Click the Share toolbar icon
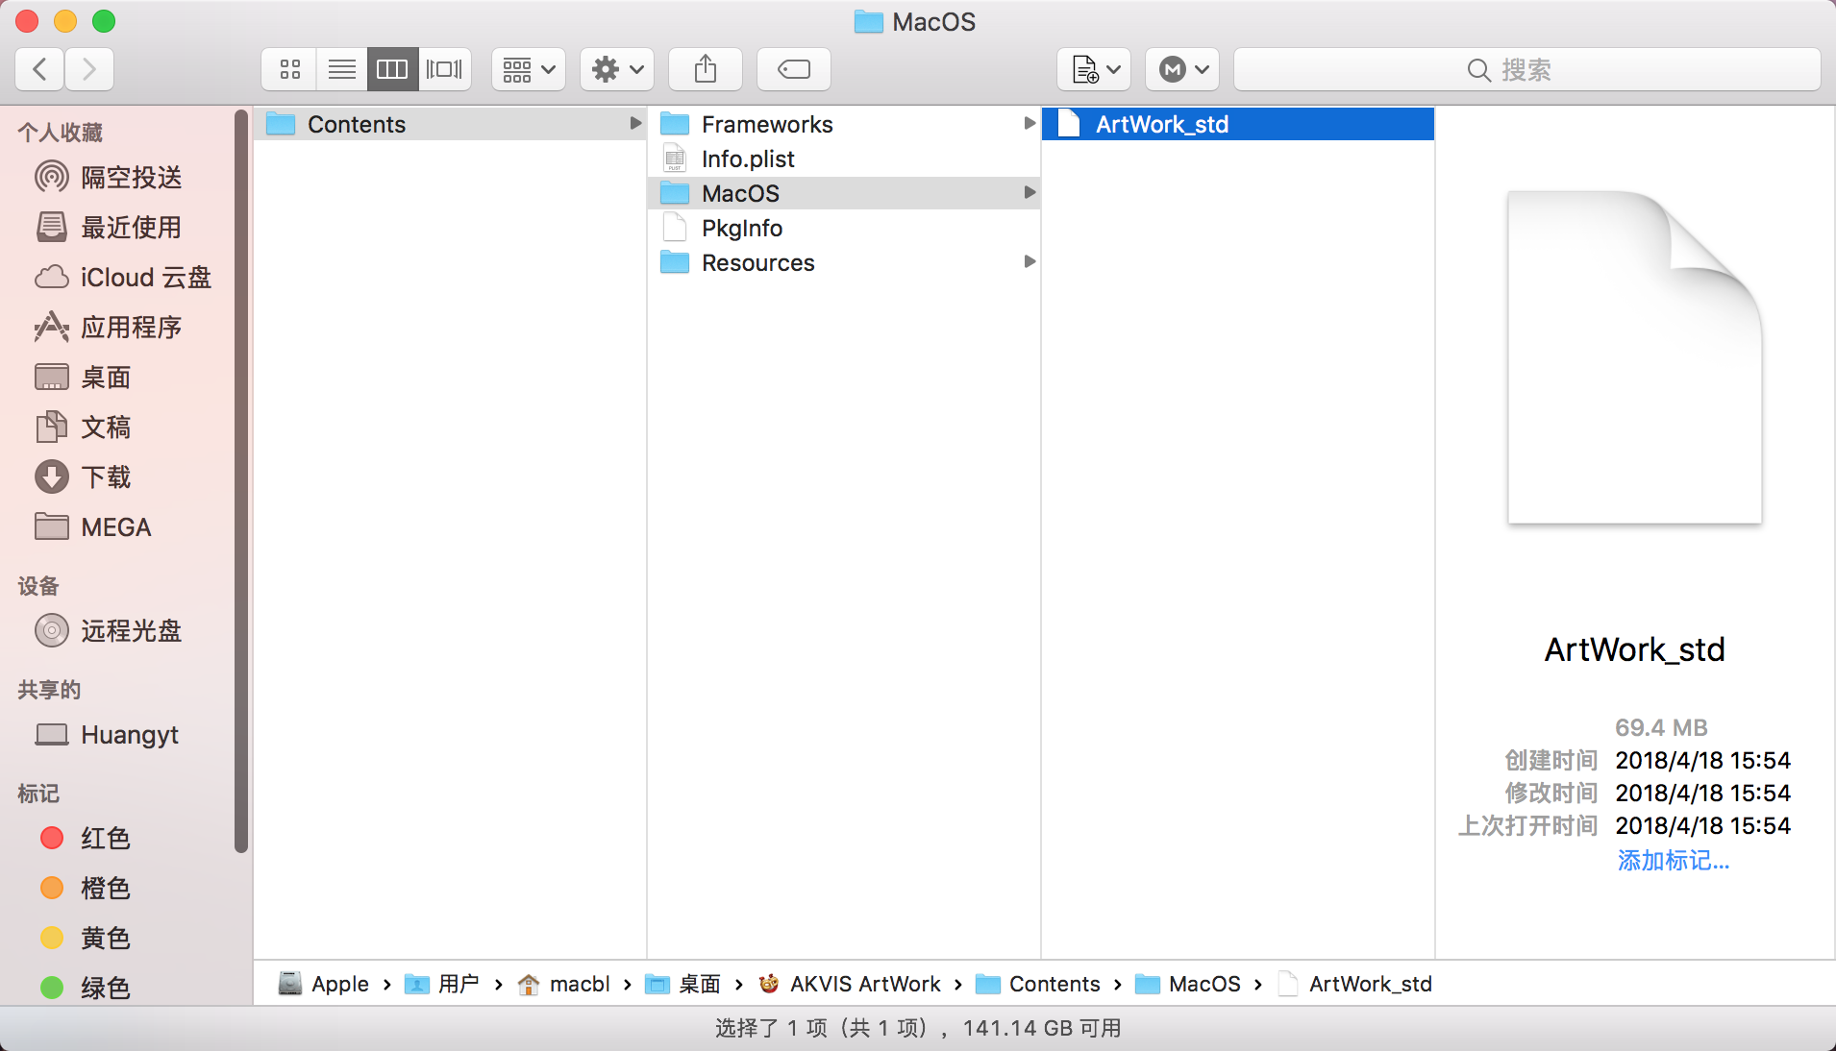Screen dimensions: 1836x1051 [706, 69]
